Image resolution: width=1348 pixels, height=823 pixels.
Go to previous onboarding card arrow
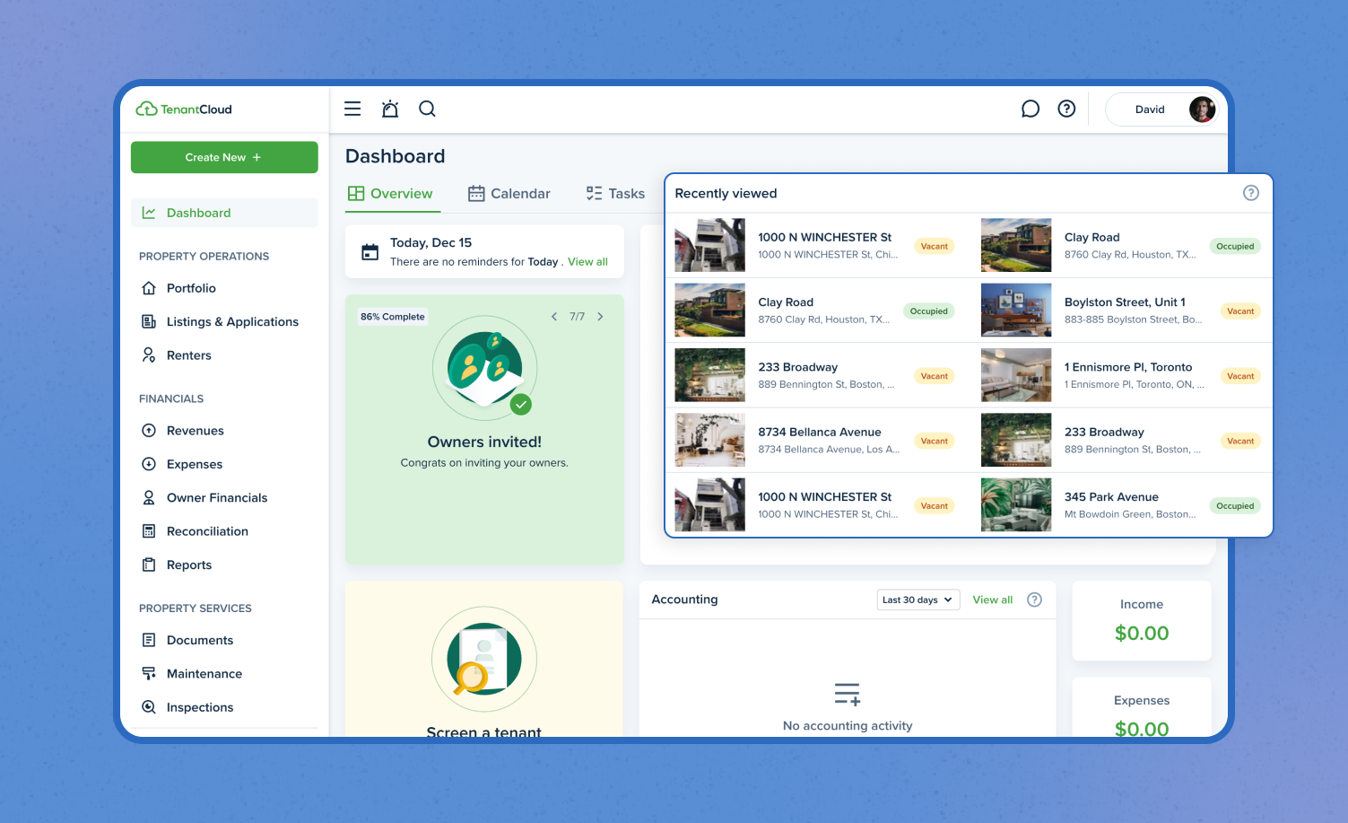[x=554, y=317]
